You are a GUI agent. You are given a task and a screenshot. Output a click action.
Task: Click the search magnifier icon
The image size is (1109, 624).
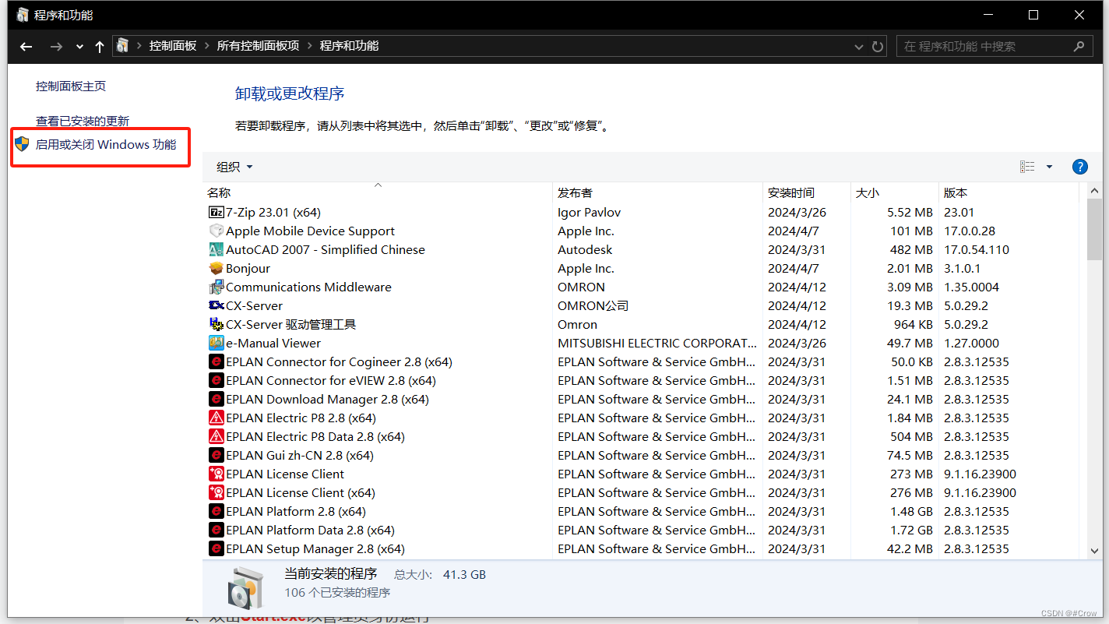[x=1079, y=47]
